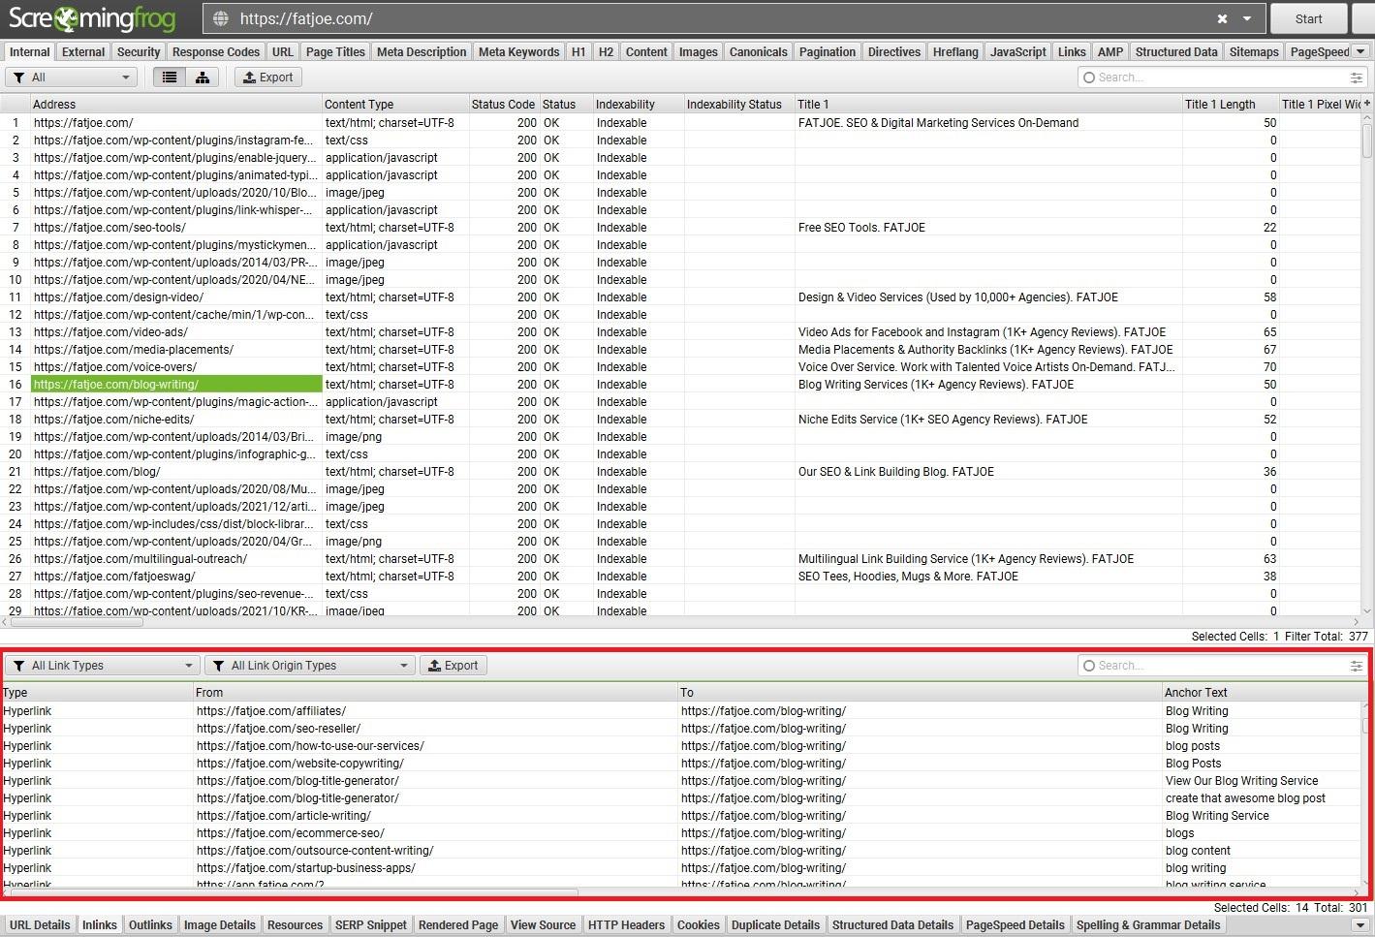Open the Security tab
The image size is (1375, 937).
tap(139, 52)
